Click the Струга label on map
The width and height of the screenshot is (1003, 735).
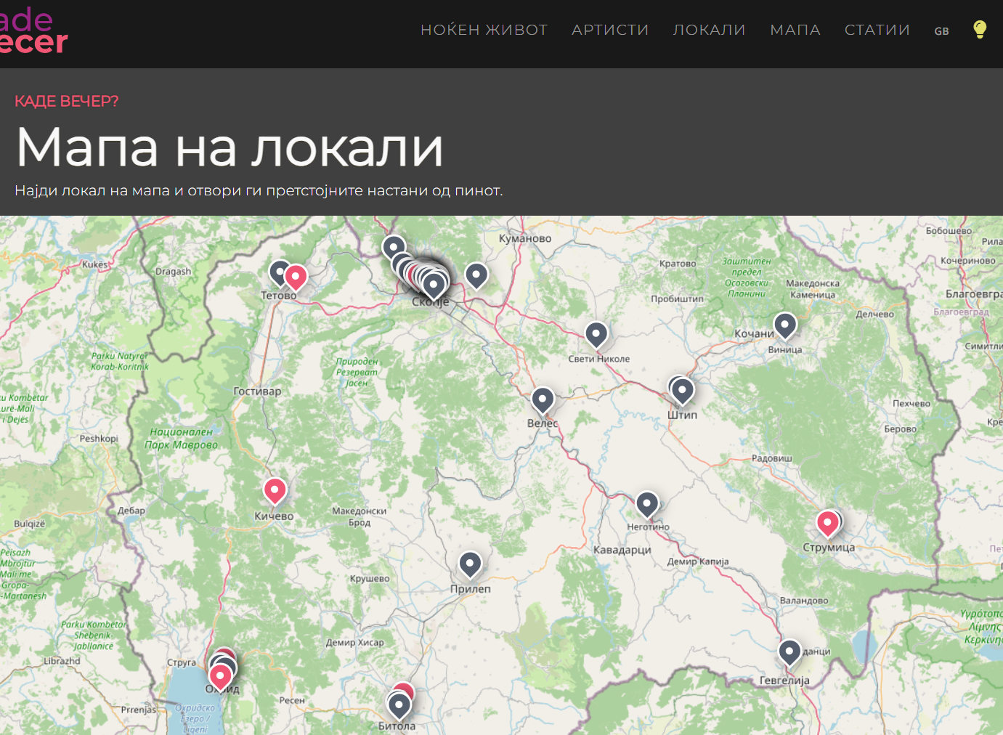point(182,662)
